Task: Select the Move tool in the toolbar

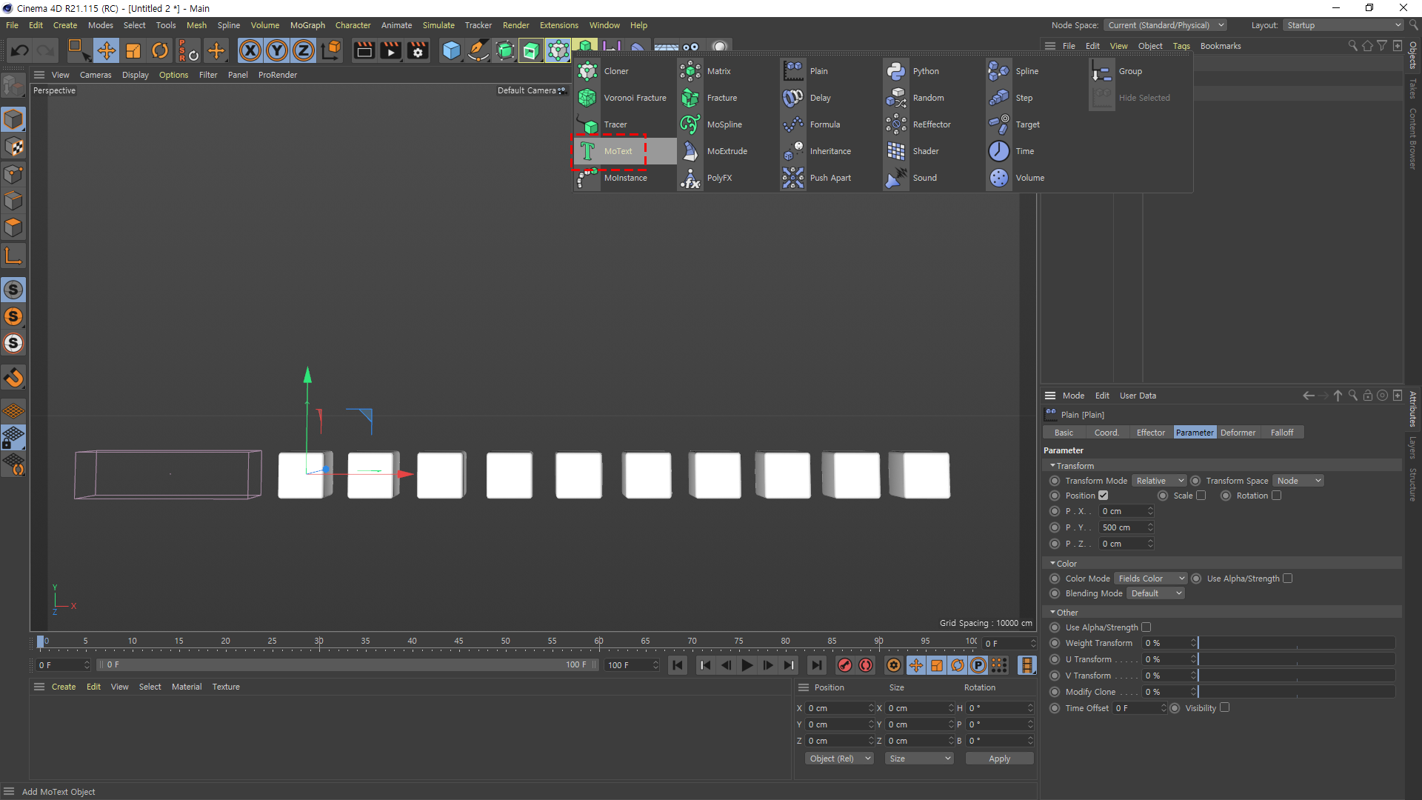Action: click(x=106, y=50)
